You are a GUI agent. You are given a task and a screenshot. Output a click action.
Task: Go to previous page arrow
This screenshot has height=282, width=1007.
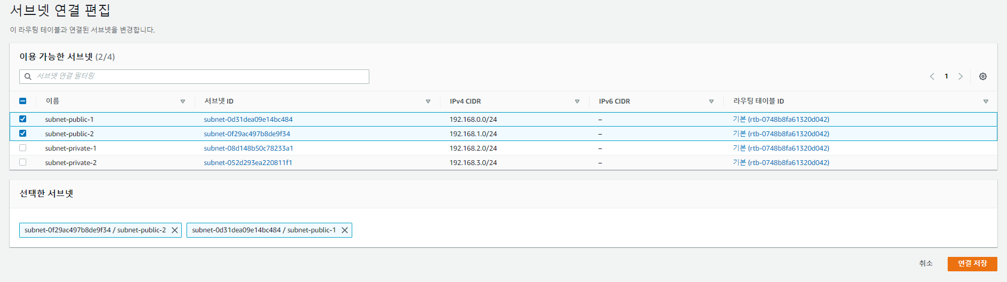coord(932,76)
